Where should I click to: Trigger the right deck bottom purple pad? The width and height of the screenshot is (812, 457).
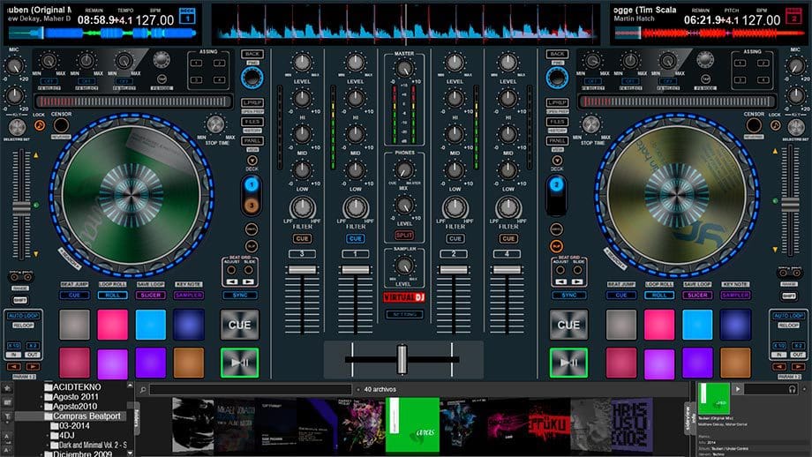pyautogui.click(x=697, y=363)
